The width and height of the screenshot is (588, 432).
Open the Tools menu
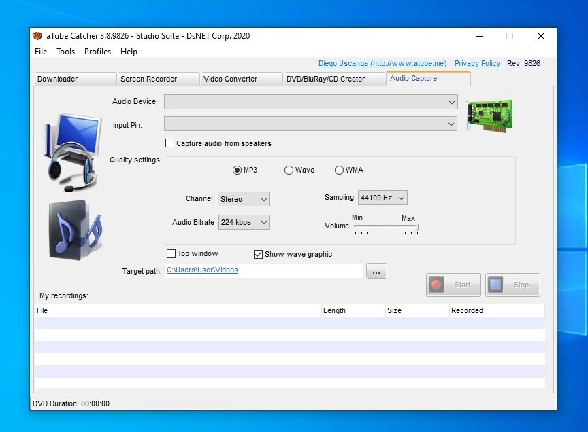tap(65, 52)
